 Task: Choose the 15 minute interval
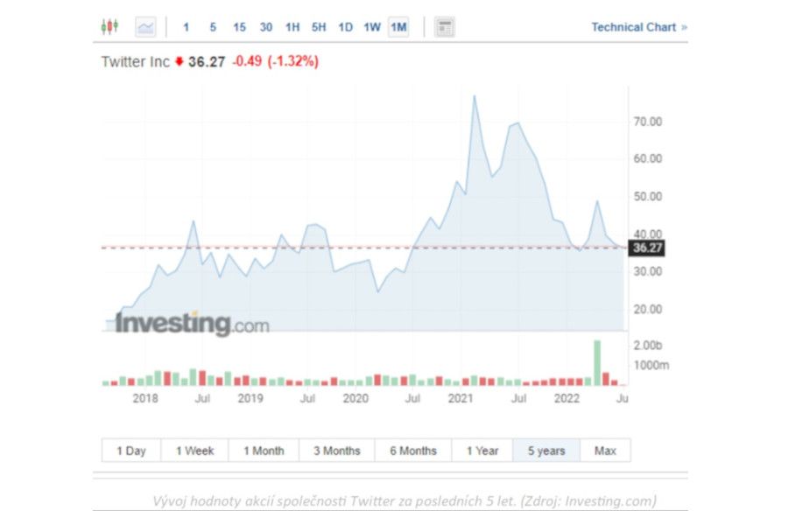point(239,27)
